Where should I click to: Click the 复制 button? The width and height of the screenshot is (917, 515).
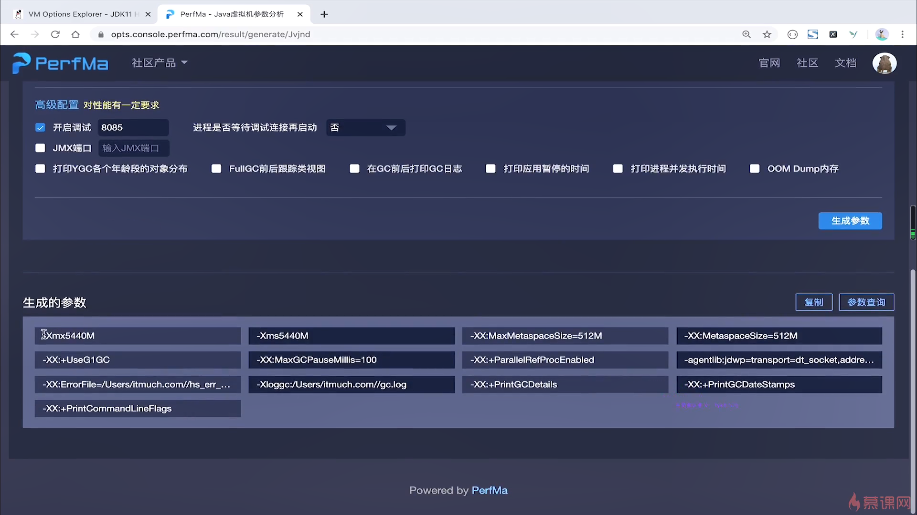(813, 302)
